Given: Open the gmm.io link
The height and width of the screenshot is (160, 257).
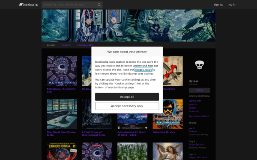Looking at the screenshot, I should coord(193,105).
